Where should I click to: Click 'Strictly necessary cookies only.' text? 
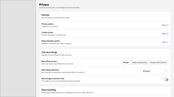pos(54,35)
